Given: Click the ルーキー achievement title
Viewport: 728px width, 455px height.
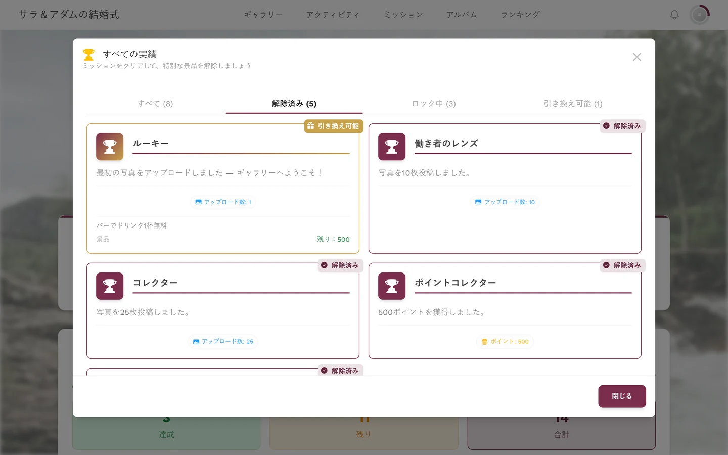Looking at the screenshot, I should (151, 144).
